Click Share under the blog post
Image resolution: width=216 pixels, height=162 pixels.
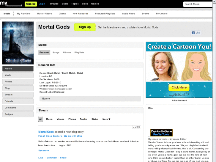click(x=63, y=158)
